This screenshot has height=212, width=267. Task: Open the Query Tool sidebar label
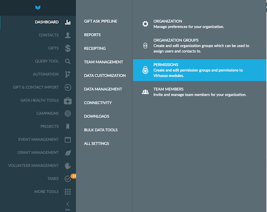pos(46,61)
